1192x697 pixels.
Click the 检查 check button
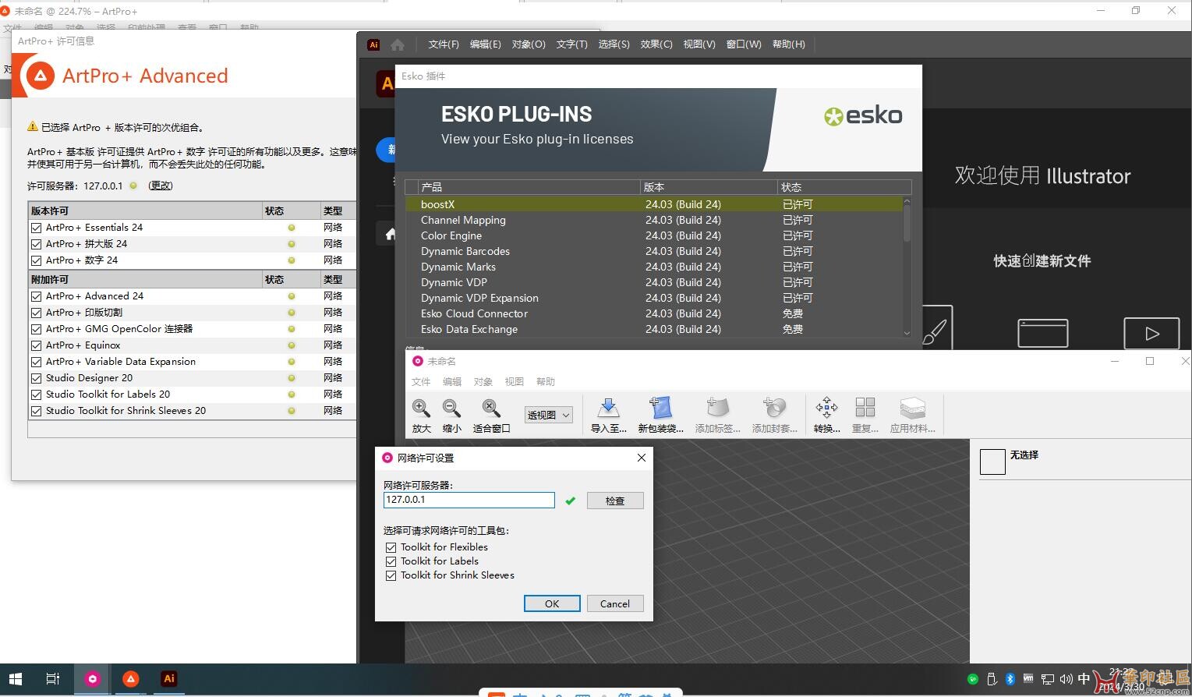[x=615, y=501]
